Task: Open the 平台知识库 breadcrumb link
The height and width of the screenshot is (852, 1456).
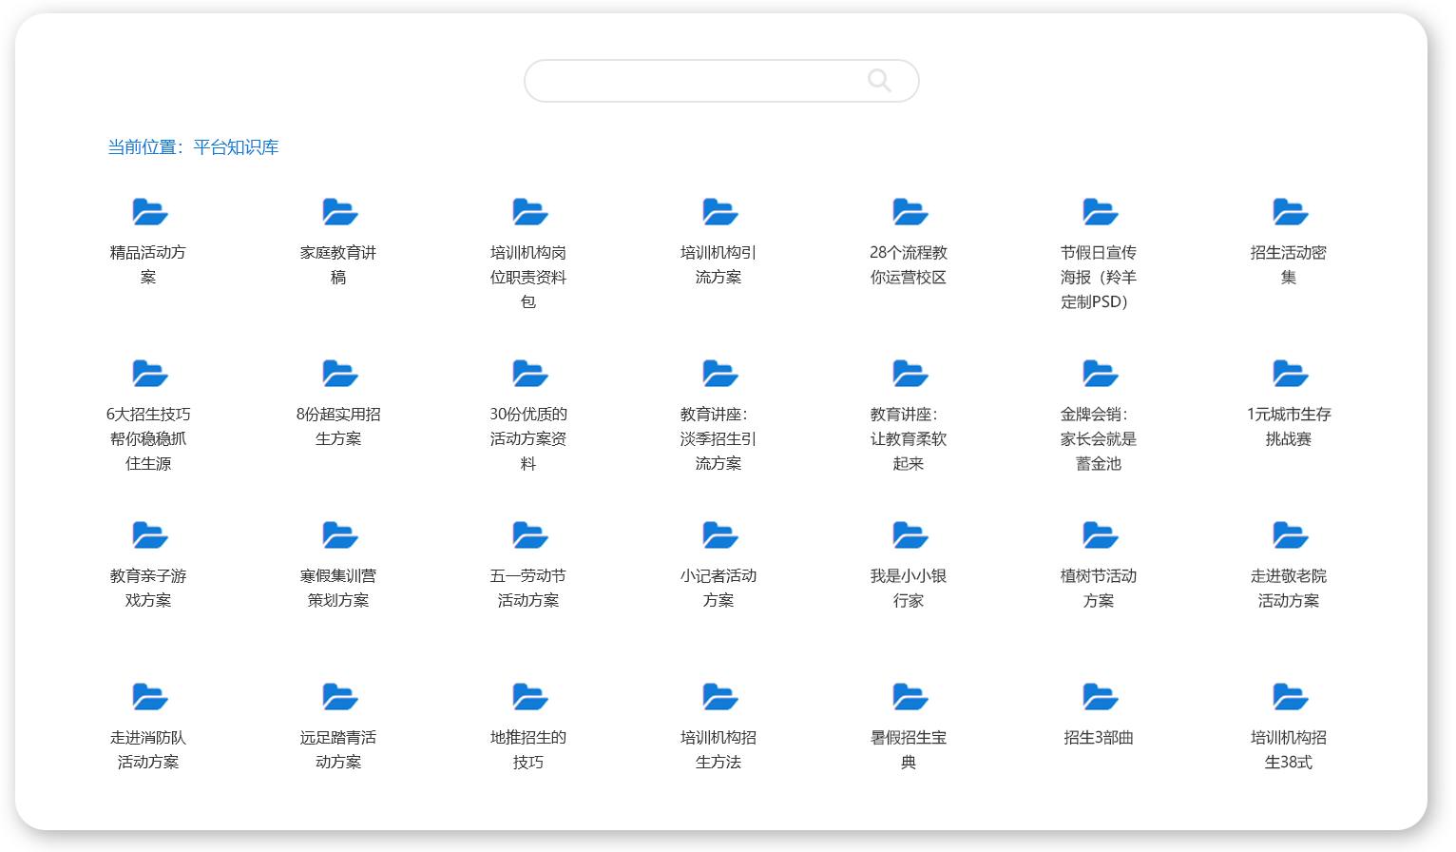Action: pos(236,147)
